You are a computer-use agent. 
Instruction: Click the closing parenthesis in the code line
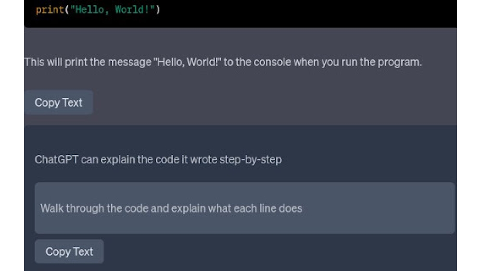tap(158, 10)
